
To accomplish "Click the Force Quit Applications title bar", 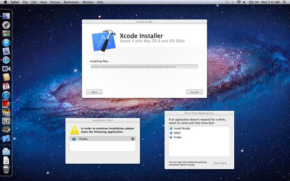I will pyautogui.click(x=199, y=113).
